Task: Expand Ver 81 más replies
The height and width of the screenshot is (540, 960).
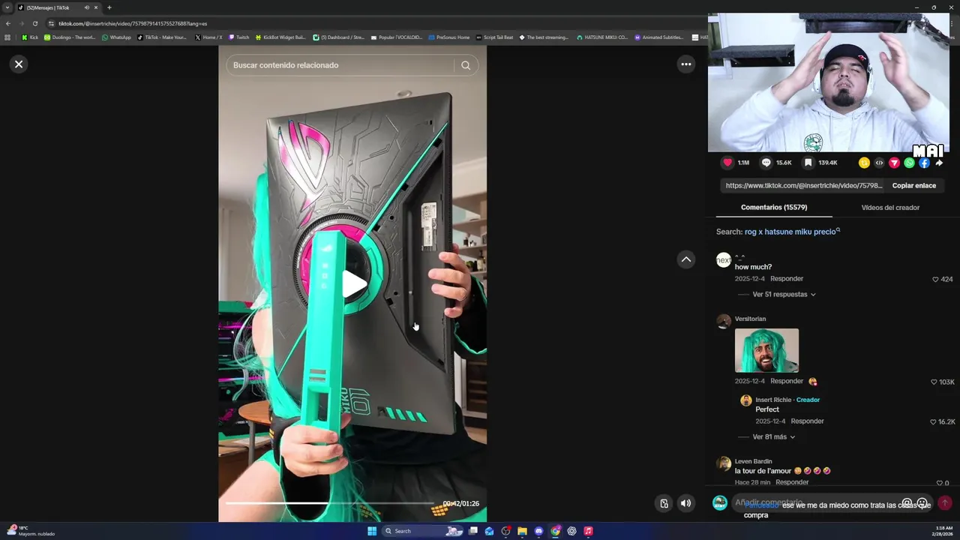Action: tap(773, 437)
